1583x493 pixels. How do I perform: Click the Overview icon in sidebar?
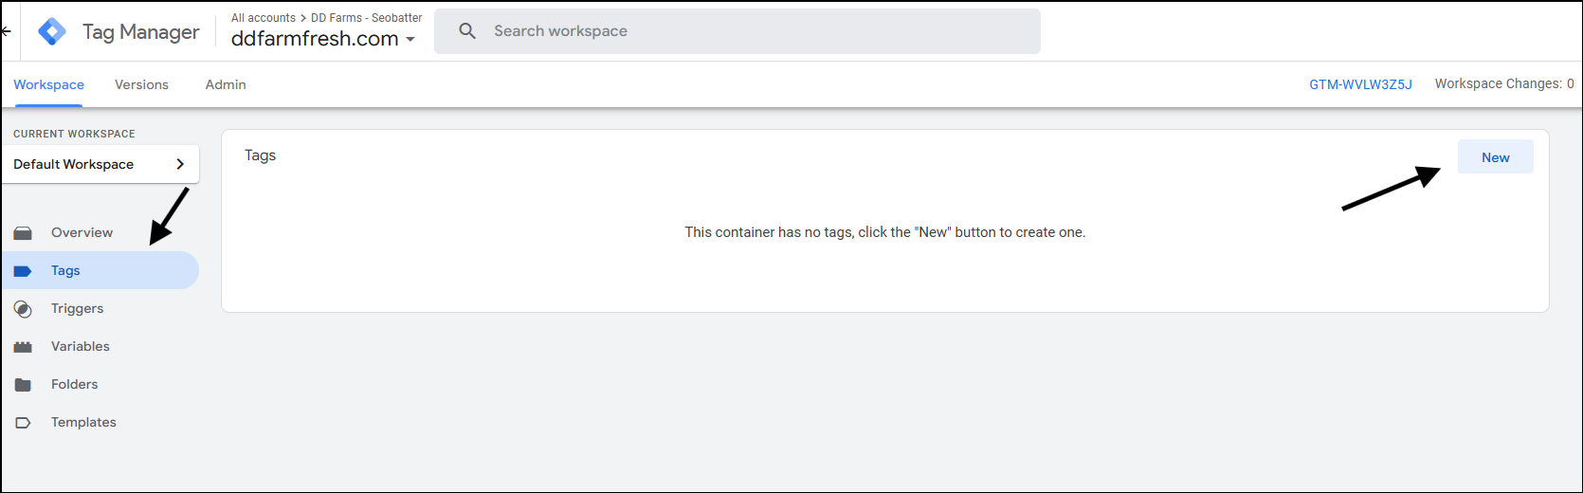(x=23, y=232)
